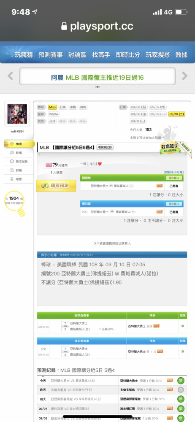Tap the left arrow on the banner carousel

point(10,76)
